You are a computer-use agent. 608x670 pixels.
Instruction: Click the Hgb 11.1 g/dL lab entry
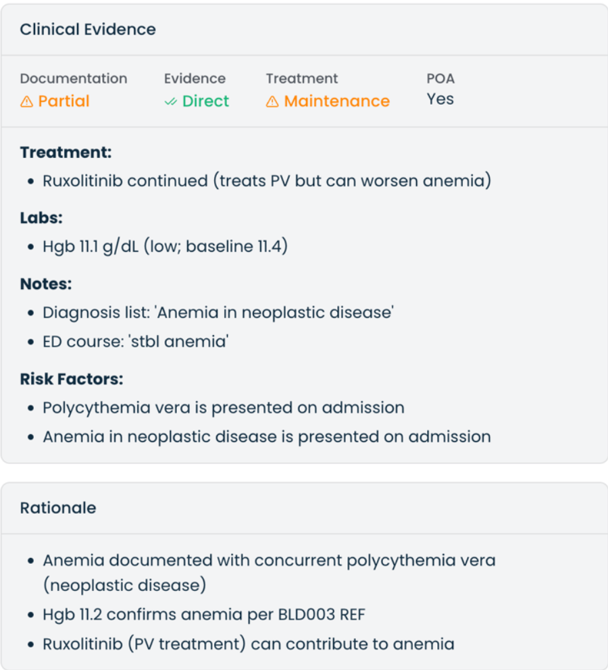point(165,247)
